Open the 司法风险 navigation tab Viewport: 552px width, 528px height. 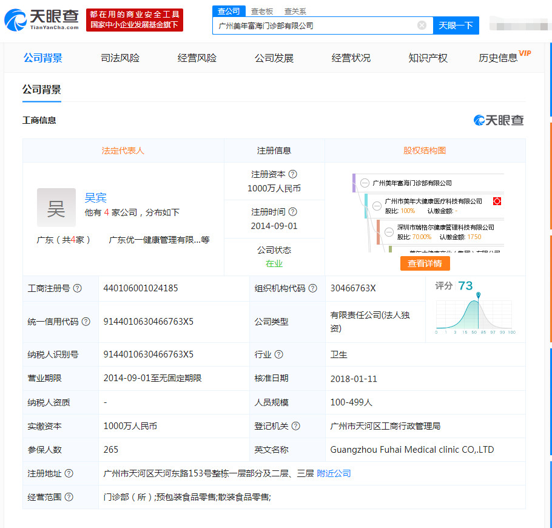(x=120, y=58)
